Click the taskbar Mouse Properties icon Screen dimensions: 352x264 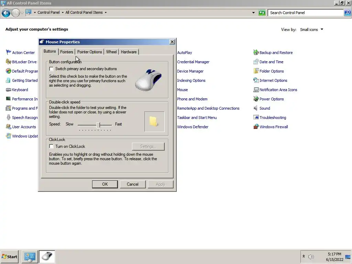(47, 256)
